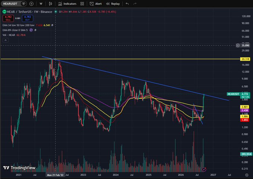This screenshot has width=253, height=179.
Task: Click the purple 2.438 indicator label
Action: coord(245,110)
